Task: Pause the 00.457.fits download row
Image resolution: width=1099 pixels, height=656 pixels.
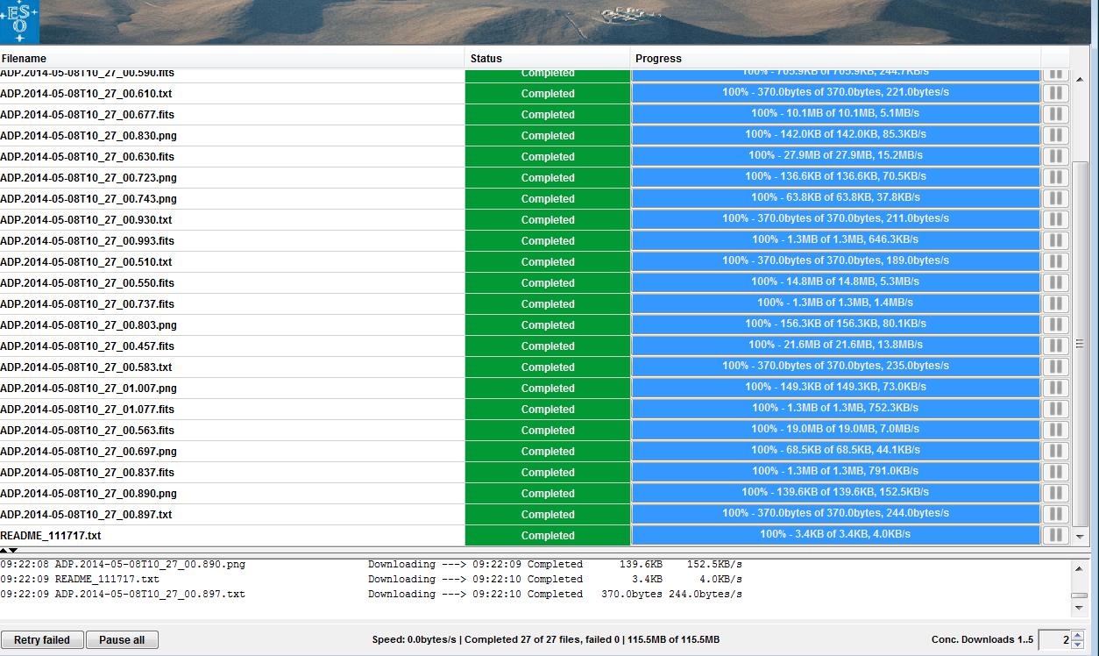Action: (1055, 346)
